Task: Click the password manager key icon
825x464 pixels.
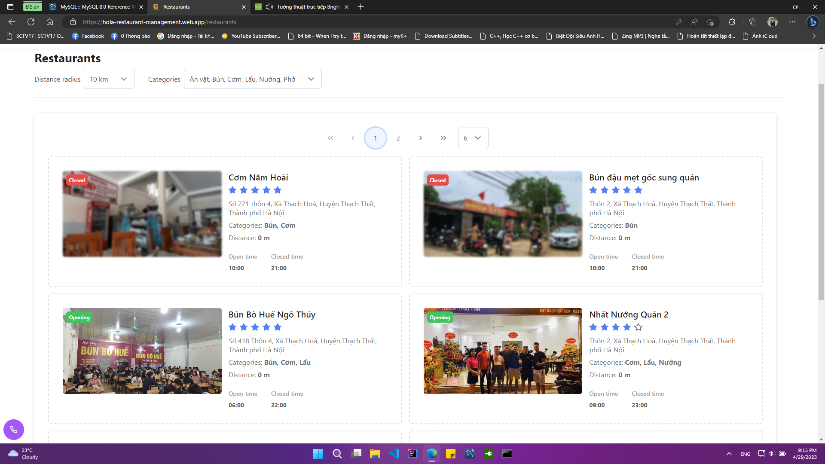Action: point(679,22)
